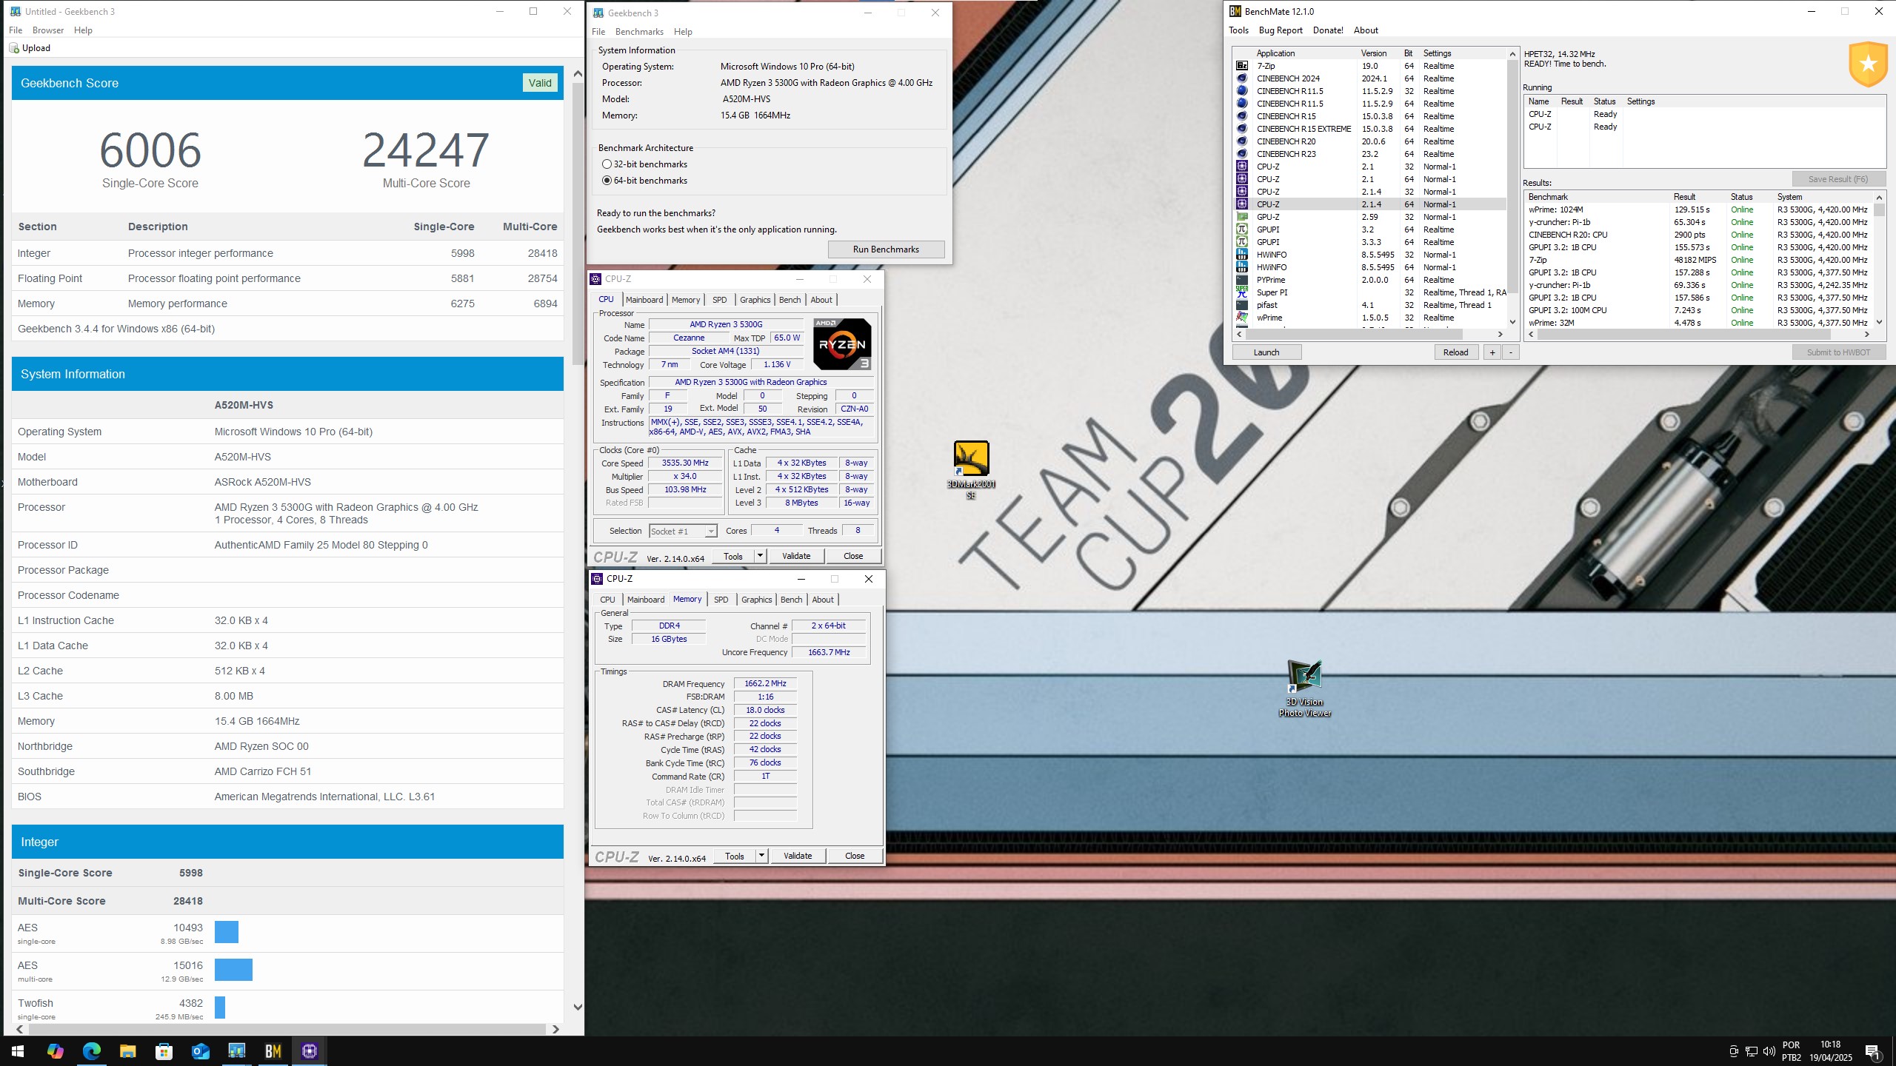The height and width of the screenshot is (1066, 1896).
Task: Switch to CPU tab in lower CPU-Z window
Action: [x=607, y=600]
